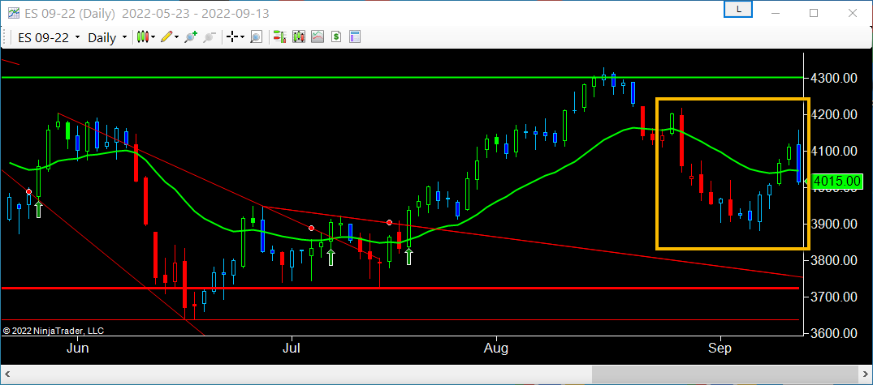Viewport: 873px width, 385px height.
Task: Expand the chart style dropdown arrow
Action: 153,37
